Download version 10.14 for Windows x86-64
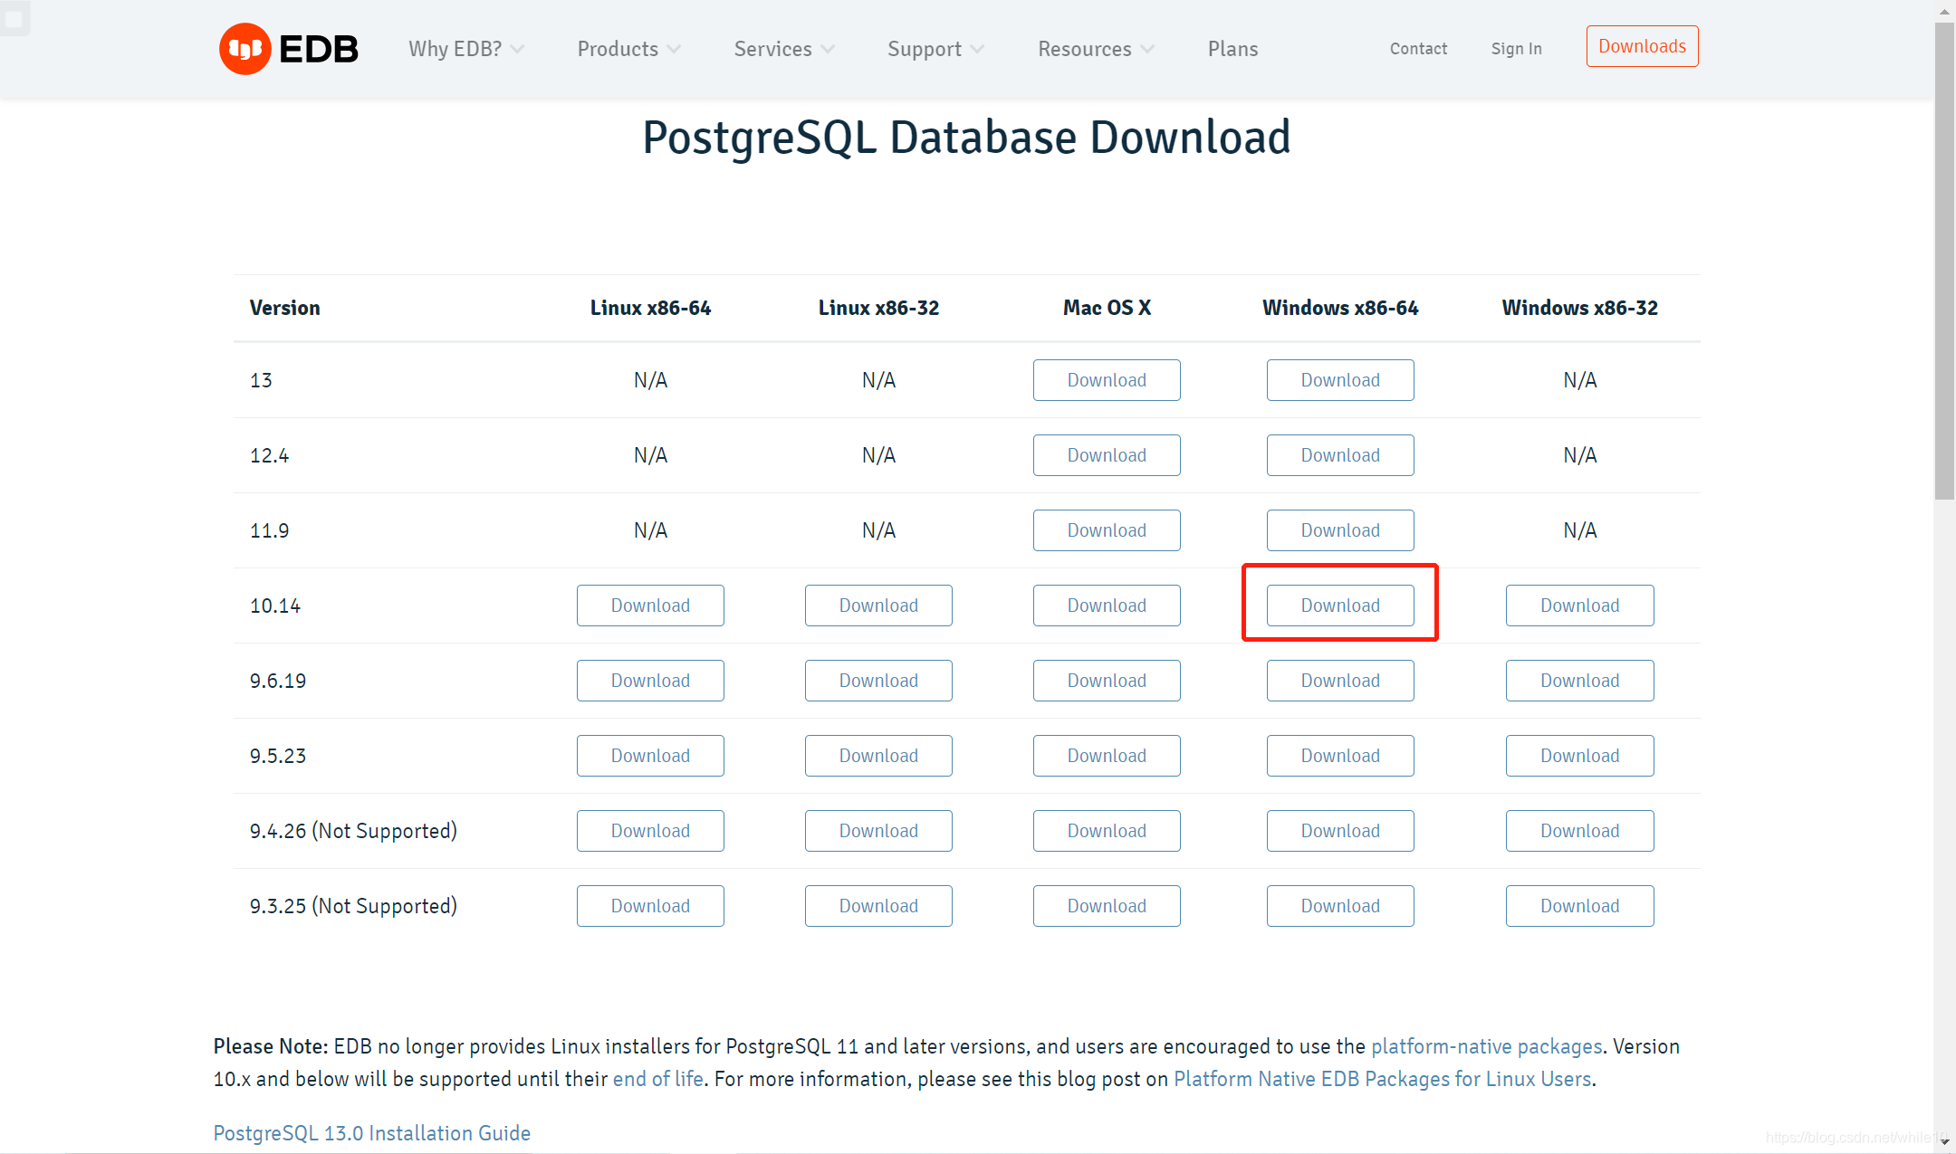The image size is (1956, 1154). point(1340,606)
